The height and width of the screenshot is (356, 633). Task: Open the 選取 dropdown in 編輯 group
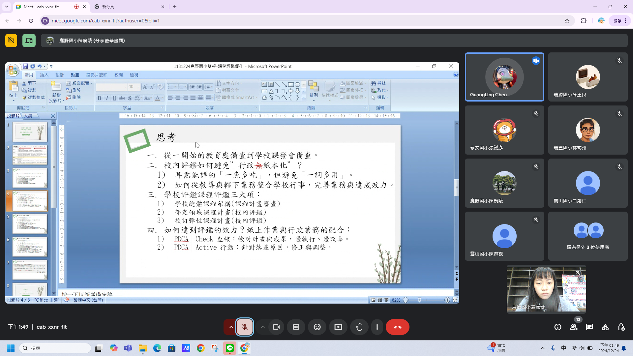click(x=380, y=97)
